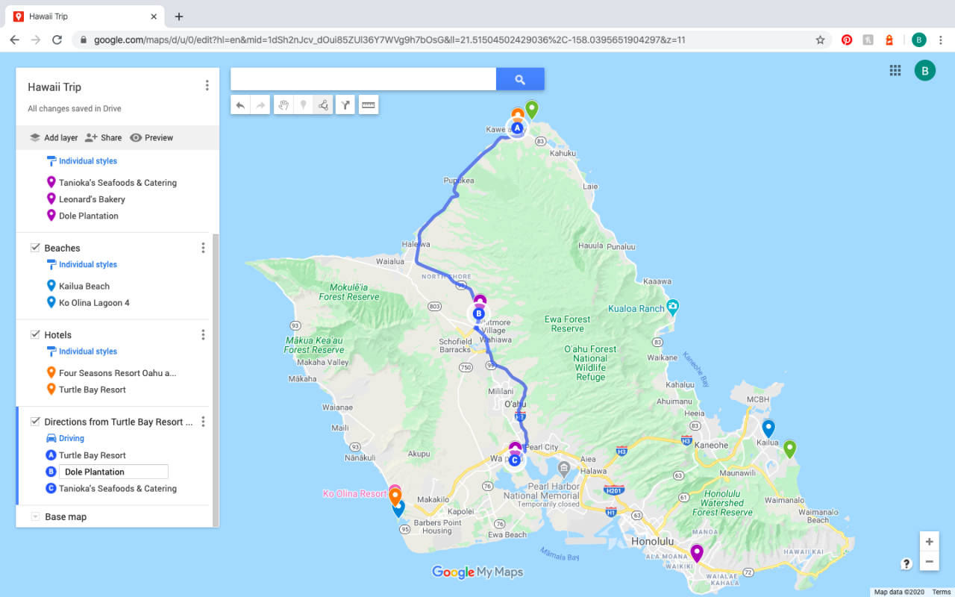Click the blue map search button
The image size is (955, 597).
tap(520, 79)
